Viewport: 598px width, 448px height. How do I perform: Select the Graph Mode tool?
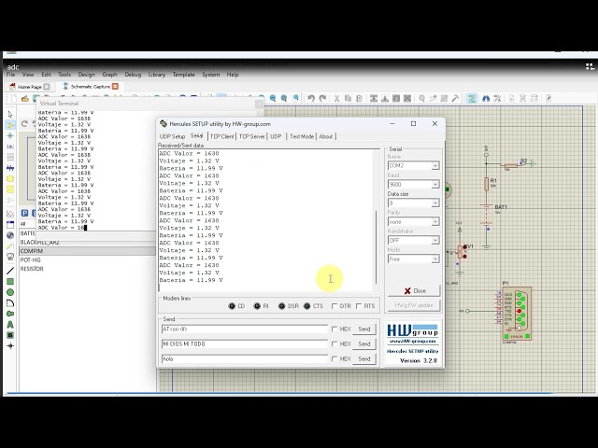click(x=10, y=214)
